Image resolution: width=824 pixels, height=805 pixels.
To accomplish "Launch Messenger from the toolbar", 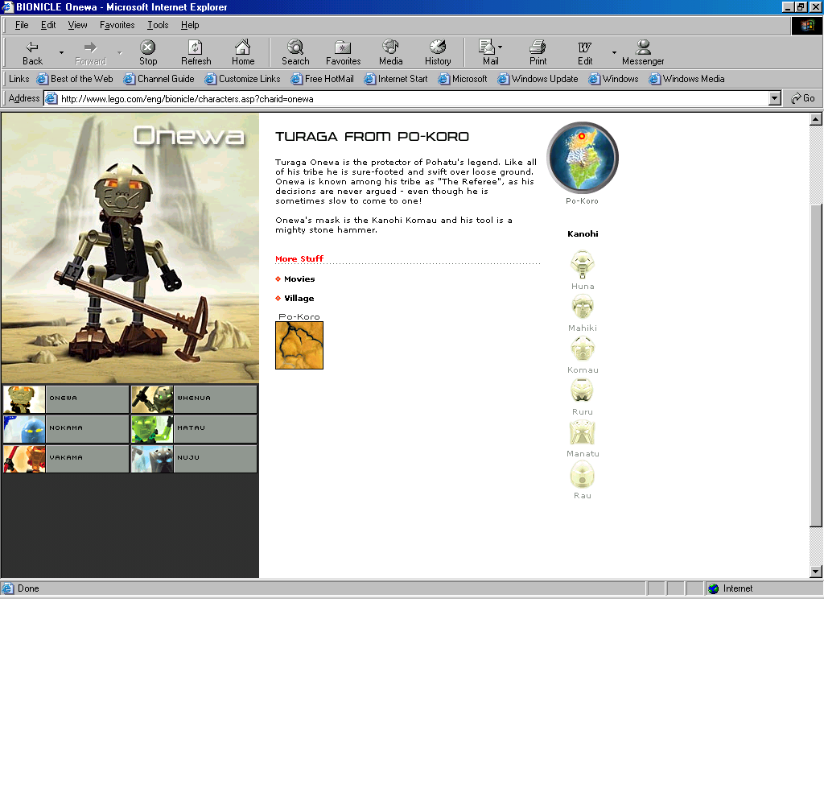I will pos(643,52).
